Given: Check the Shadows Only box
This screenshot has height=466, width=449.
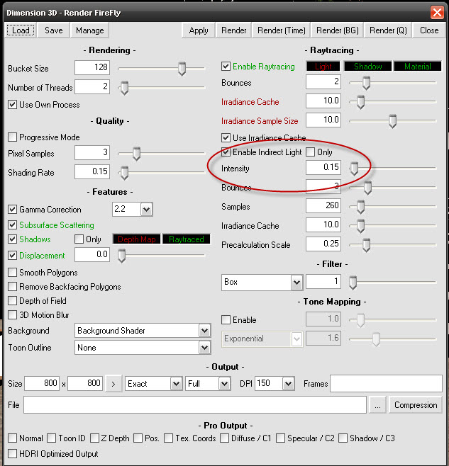Looking at the screenshot, I should coord(79,239).
